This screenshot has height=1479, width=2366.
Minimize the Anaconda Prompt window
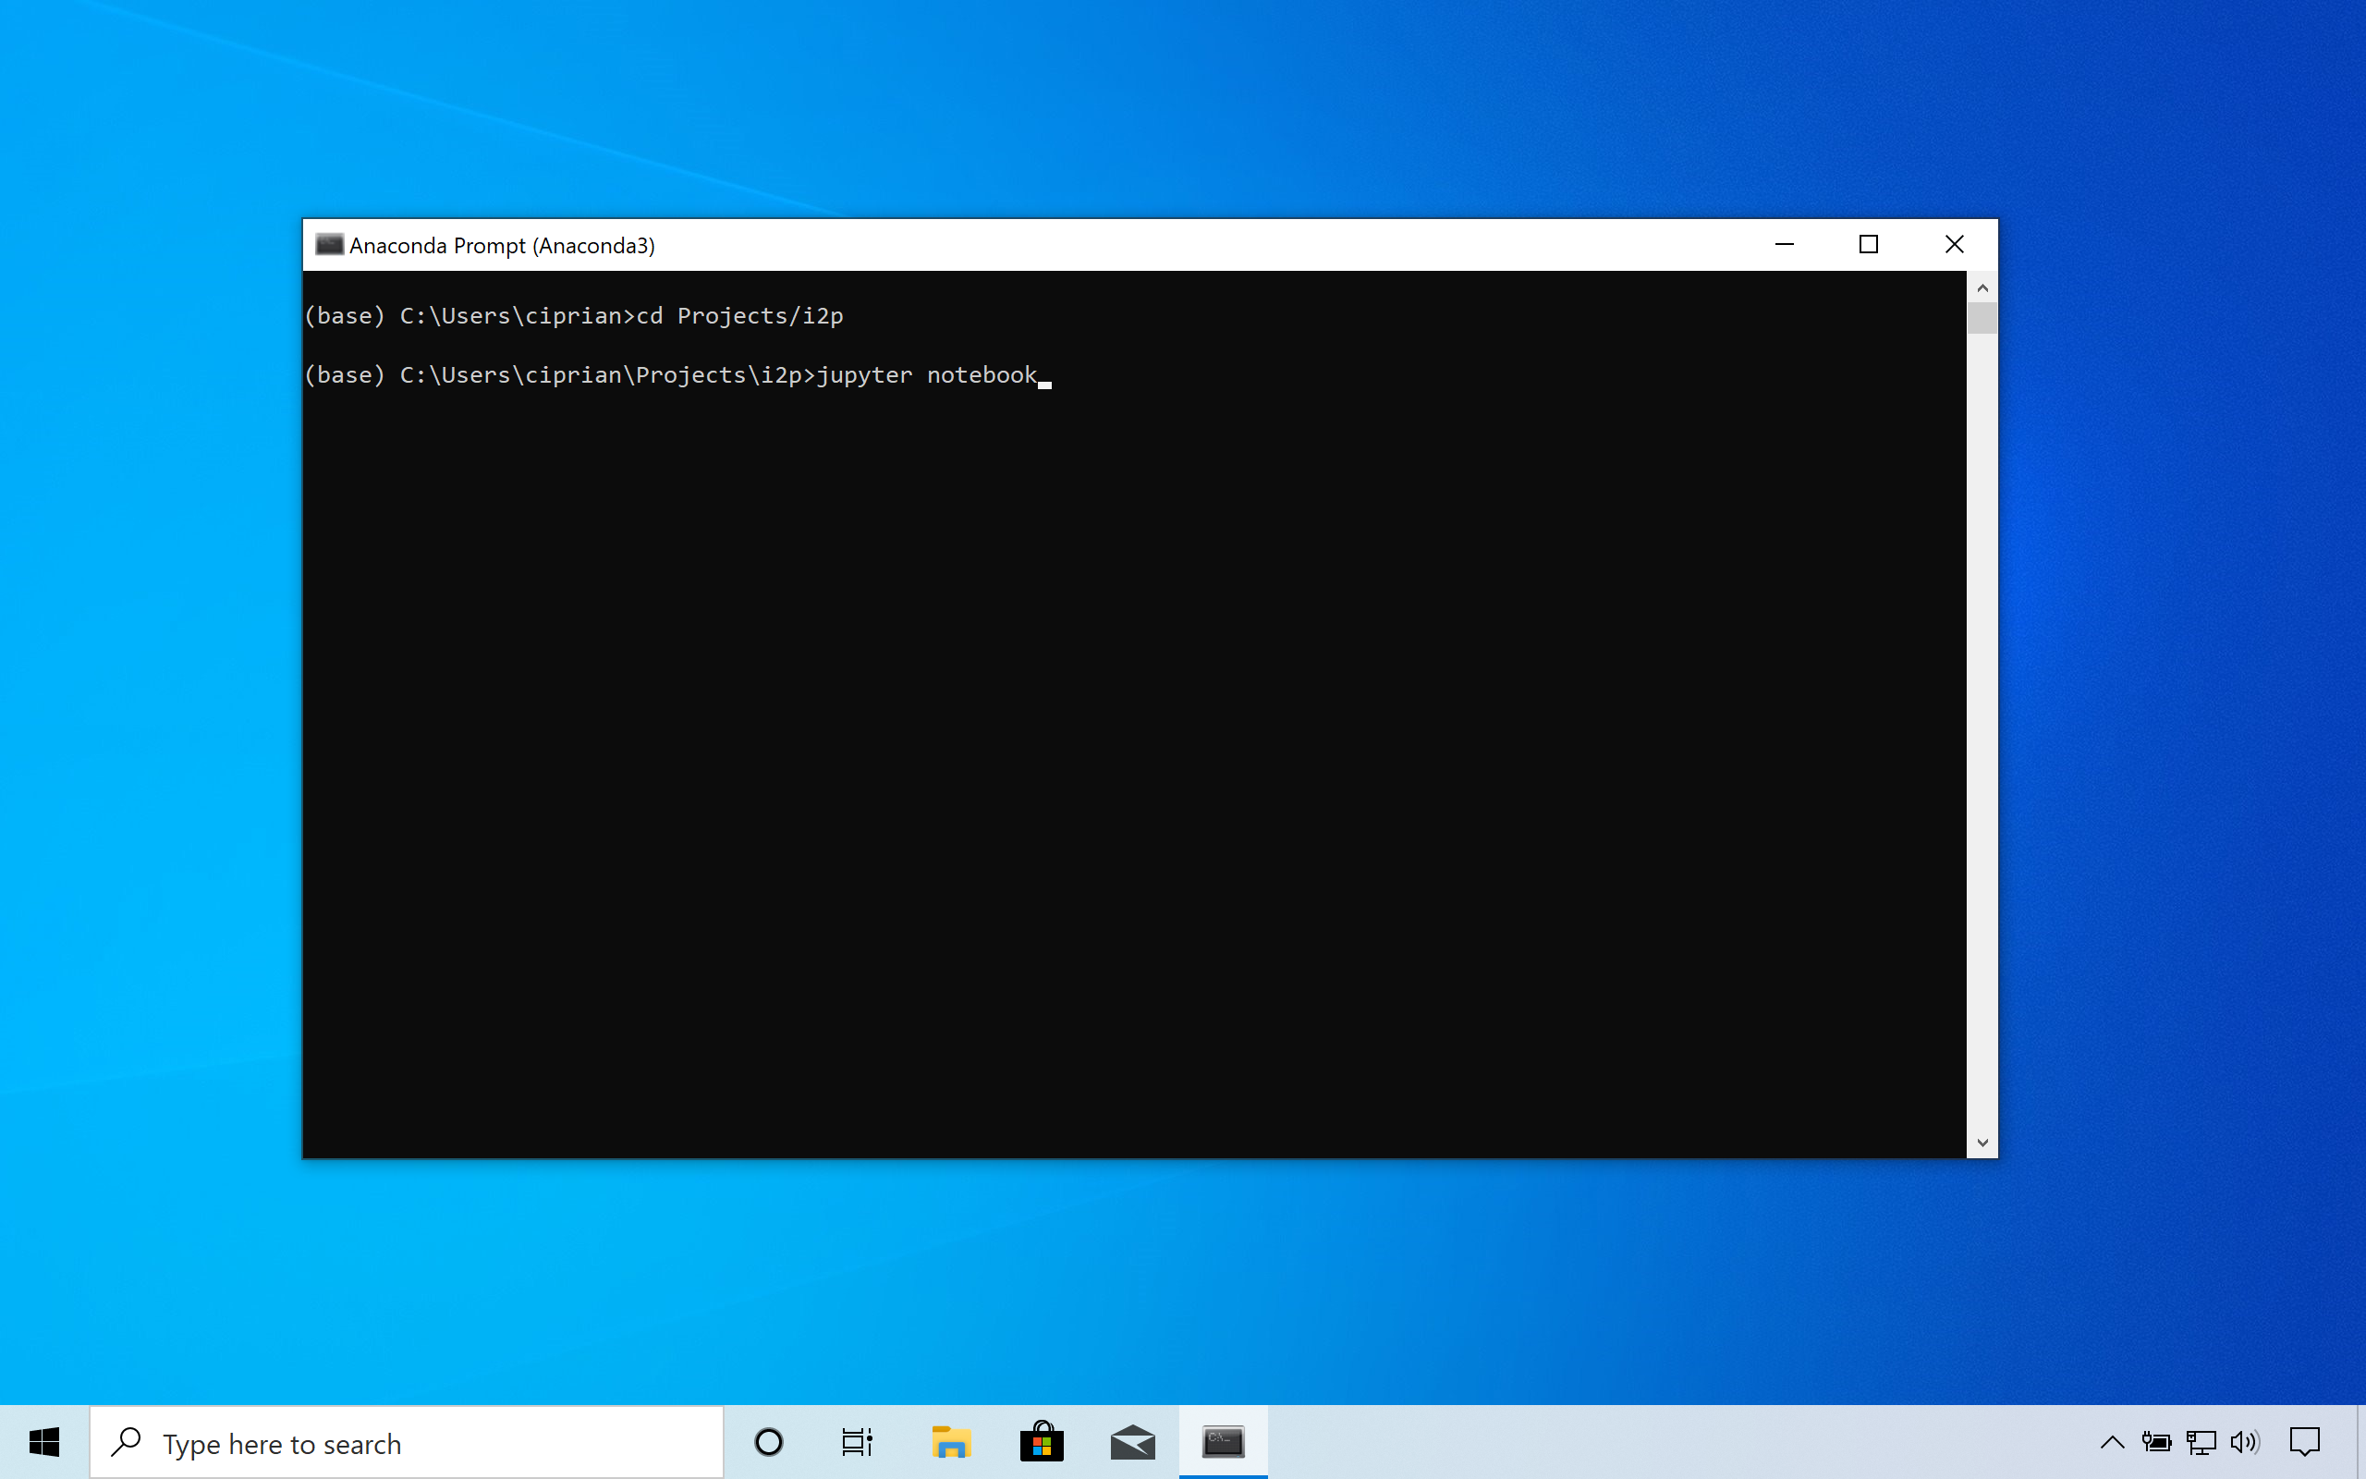(1786, 244)
